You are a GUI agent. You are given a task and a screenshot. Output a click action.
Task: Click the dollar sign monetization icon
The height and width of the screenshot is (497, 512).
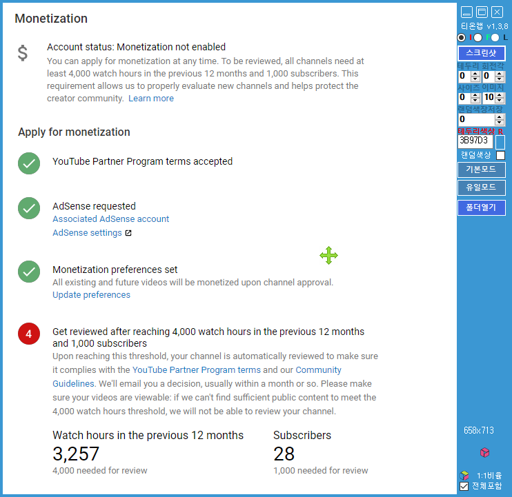[x=23, y=53]
